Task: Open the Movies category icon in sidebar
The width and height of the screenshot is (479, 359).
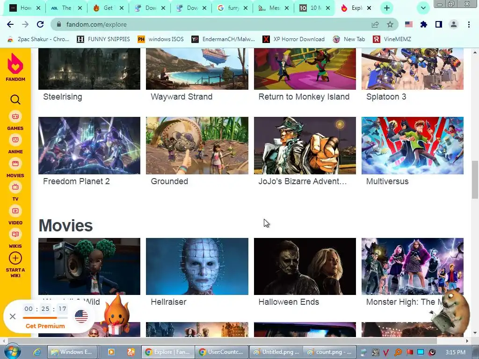Action: click(15, 164)
